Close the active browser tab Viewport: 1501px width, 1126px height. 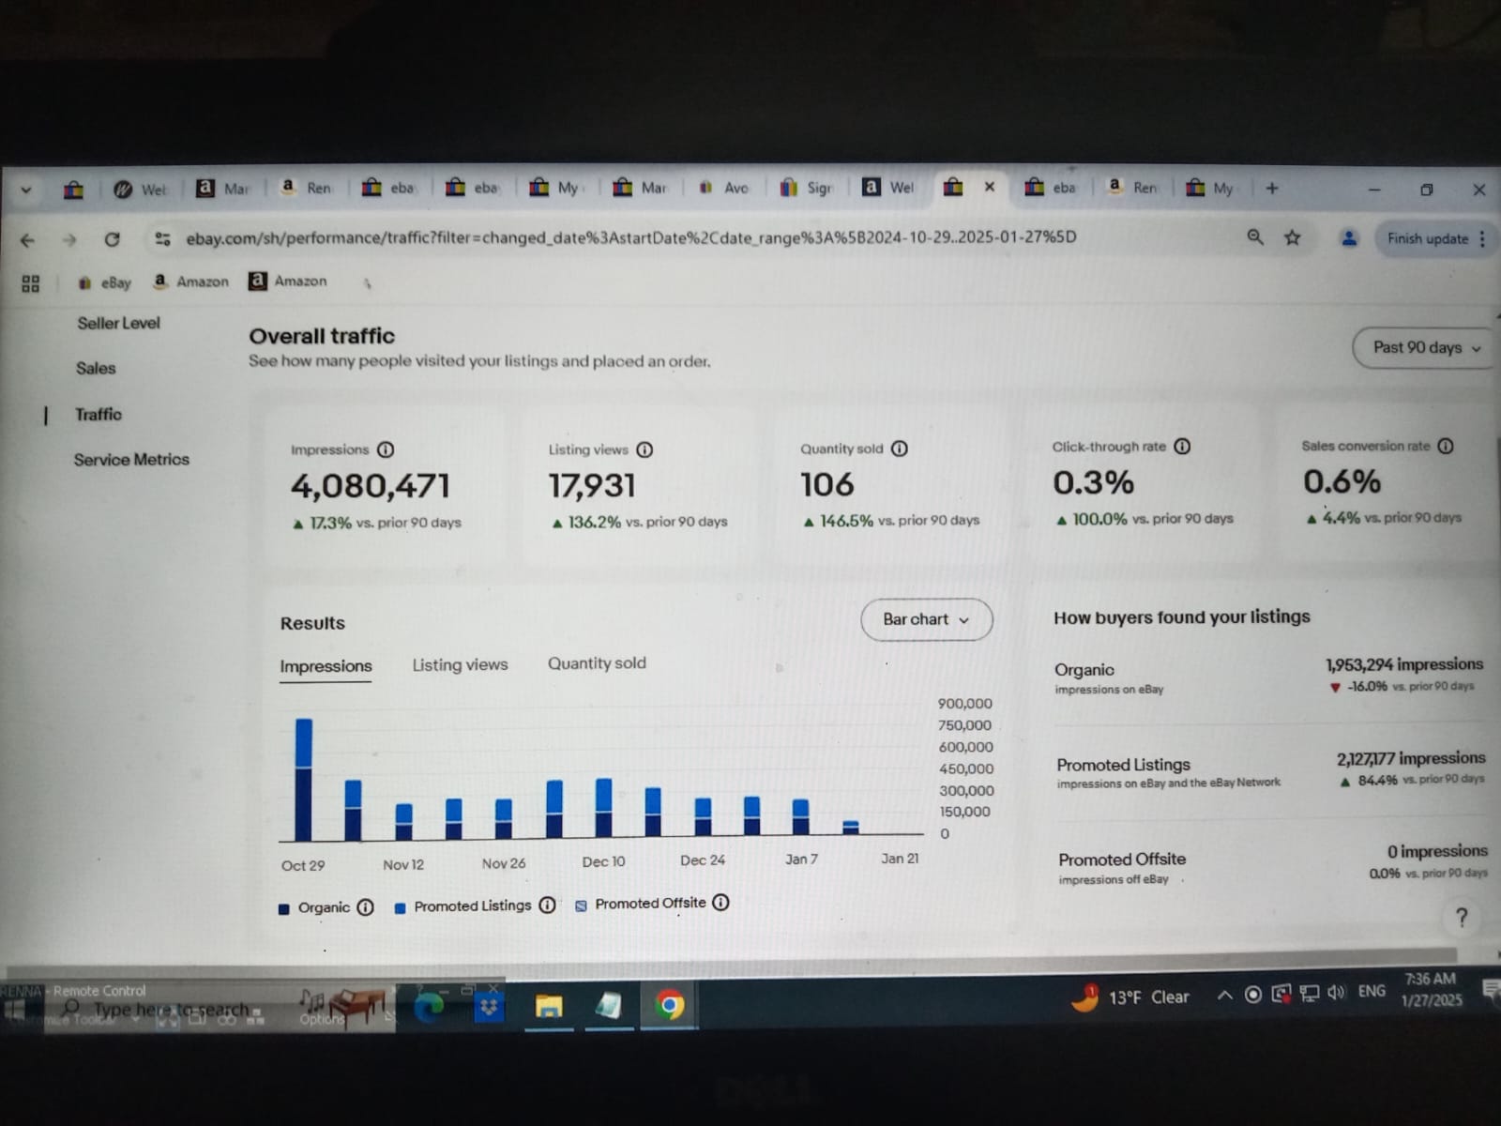989,187
